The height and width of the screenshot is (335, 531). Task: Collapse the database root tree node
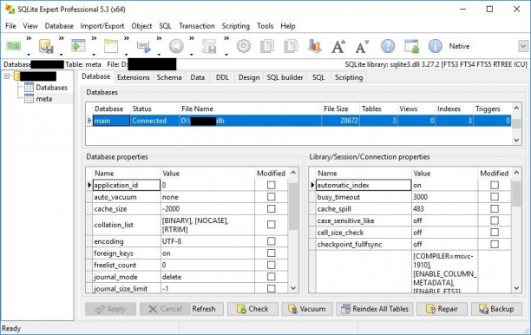click(x=7, y=76)
